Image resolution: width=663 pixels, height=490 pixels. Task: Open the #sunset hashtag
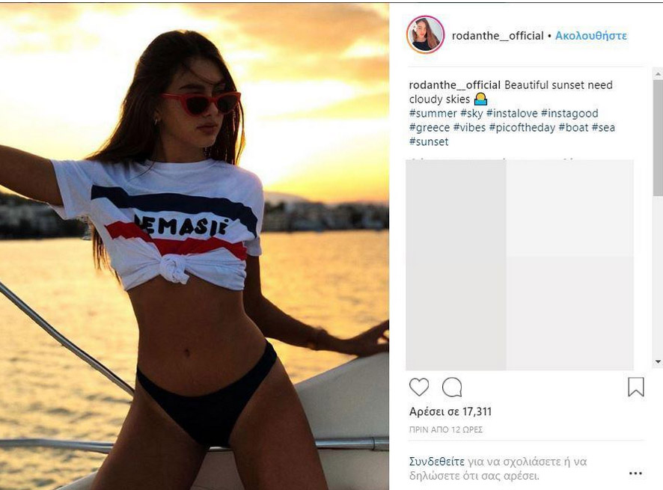429,141
